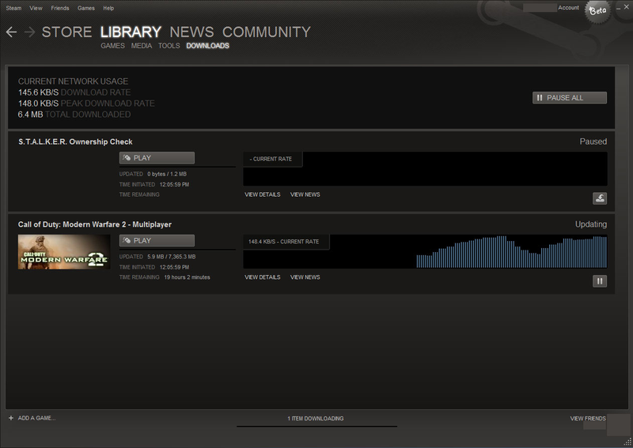This screenshot has width=633, height=448.
Task: Open the Steam menu
Action: pyautogui.click(x=13, y=8)
